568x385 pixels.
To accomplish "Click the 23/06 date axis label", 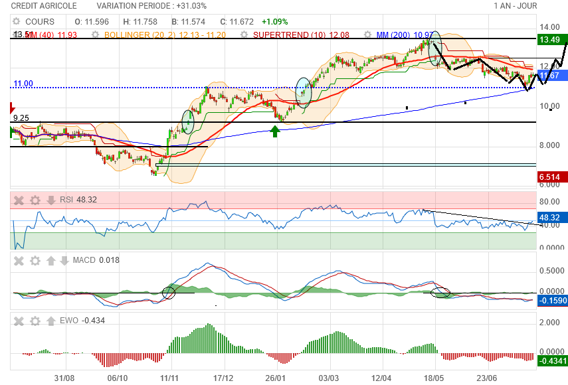I will (x=486, y=378).
